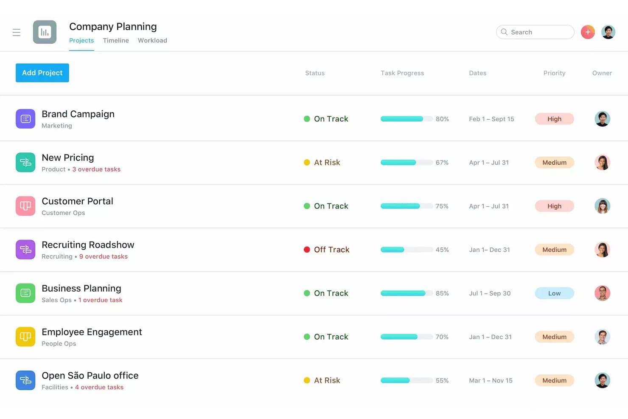Click the Search input field
Screen dimensions: 628x419
[535, 32]
